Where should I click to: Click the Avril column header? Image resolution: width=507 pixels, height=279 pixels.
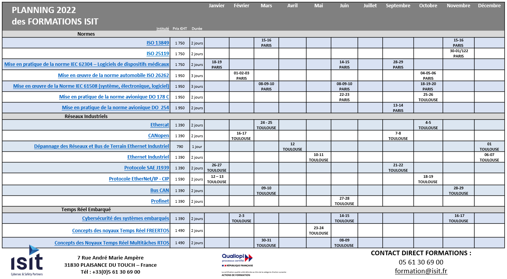click(x=292, y=6)
